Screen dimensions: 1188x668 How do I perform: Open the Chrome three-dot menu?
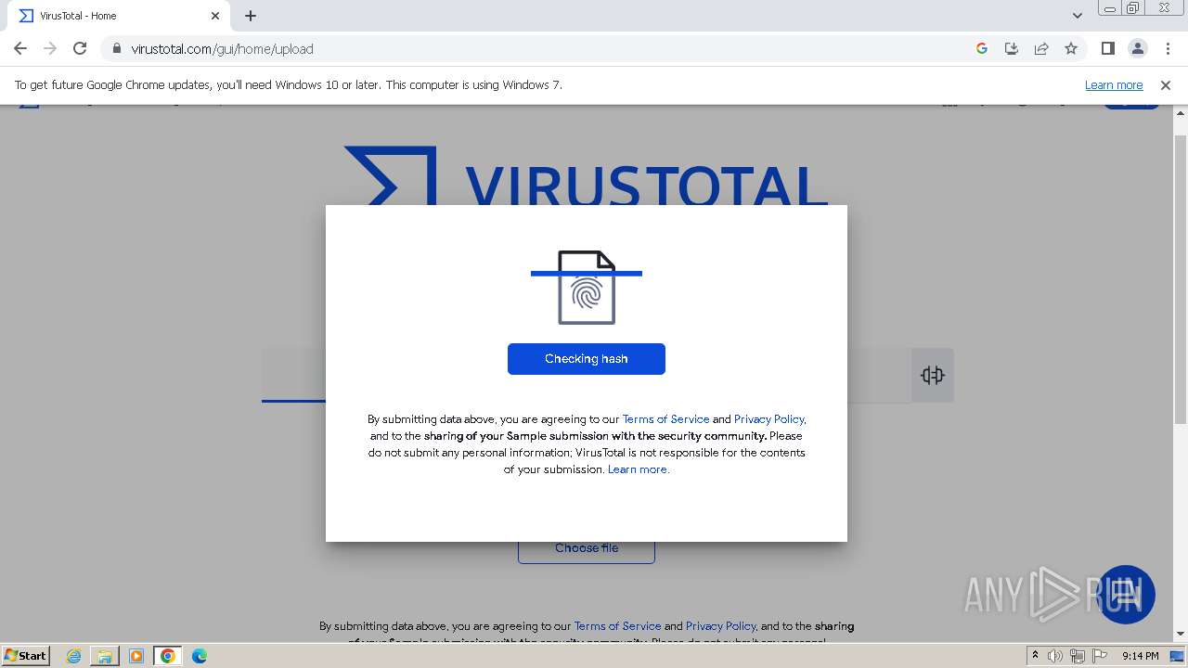1168,49
